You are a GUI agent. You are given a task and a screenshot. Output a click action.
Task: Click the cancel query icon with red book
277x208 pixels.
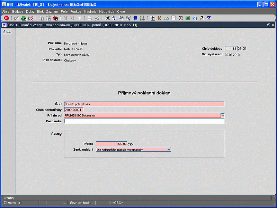[x=55, y=18]
